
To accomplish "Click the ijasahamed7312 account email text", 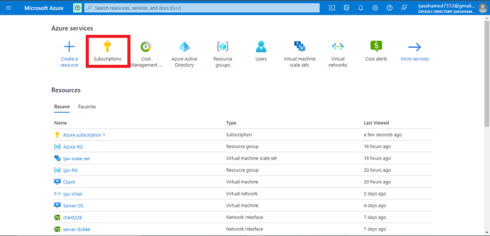I will (x=447, y=6).
